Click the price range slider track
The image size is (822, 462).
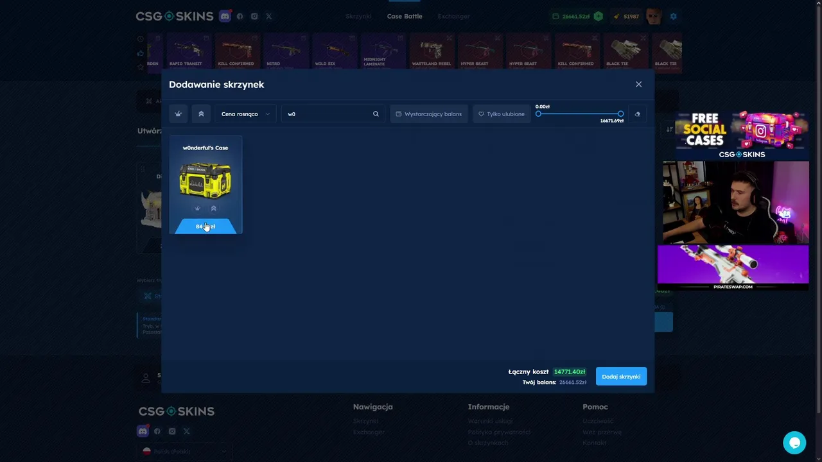[579, 114]
